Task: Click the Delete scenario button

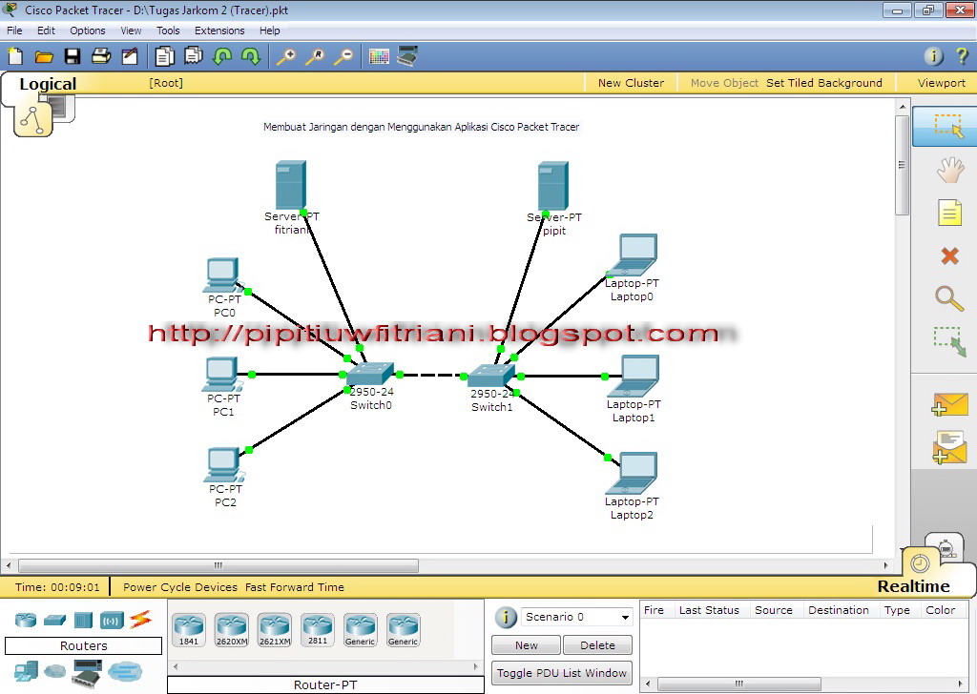Action: [x=597, y=645]
